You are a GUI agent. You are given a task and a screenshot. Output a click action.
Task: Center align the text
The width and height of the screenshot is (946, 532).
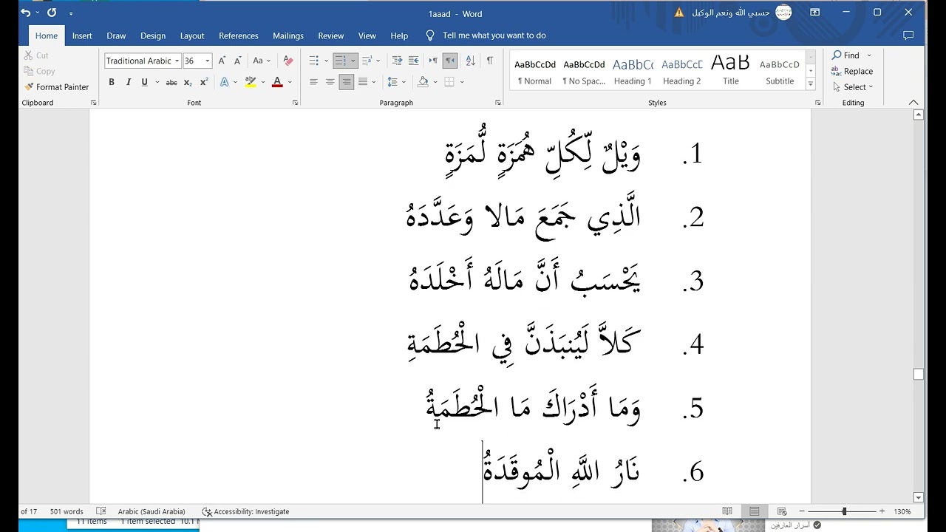(x=330, y=82)
